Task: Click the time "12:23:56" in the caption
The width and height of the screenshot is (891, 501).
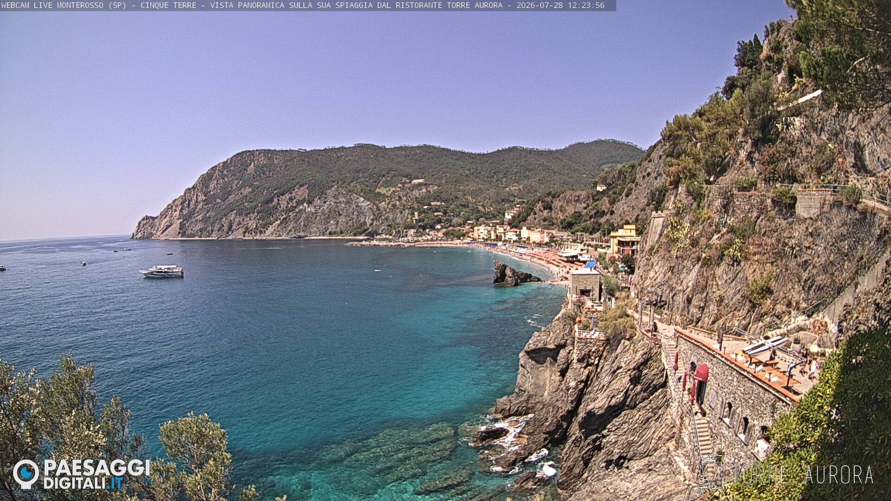Action: point(586,5)
